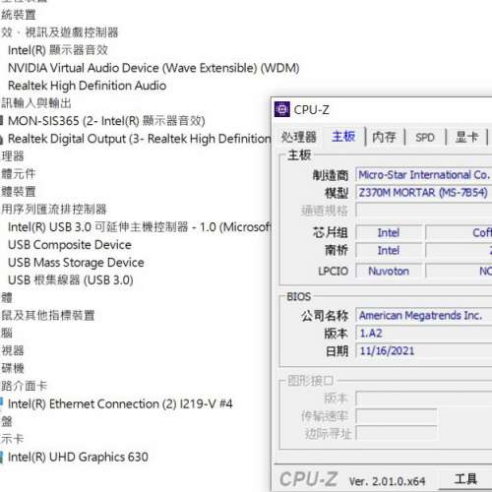Click the Z370M MORTAR model field
Viewport: 492px width, 492px height.
(424, 193)
